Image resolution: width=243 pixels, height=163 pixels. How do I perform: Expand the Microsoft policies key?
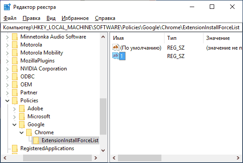[15, 117]
